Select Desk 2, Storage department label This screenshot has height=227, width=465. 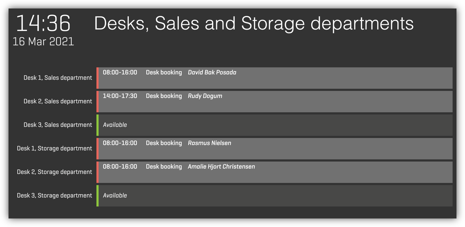(54, 172)
